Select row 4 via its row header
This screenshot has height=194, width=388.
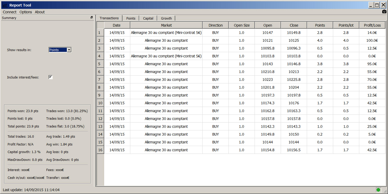100,56
